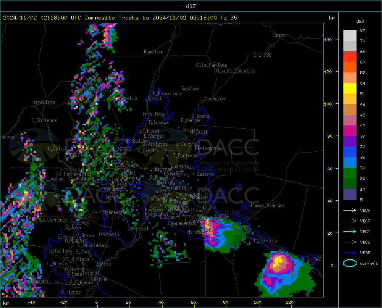The width and height of the screenshot is (382, 308).
Task: Click the VBCP legend label
Action: [x=365, y=210]
